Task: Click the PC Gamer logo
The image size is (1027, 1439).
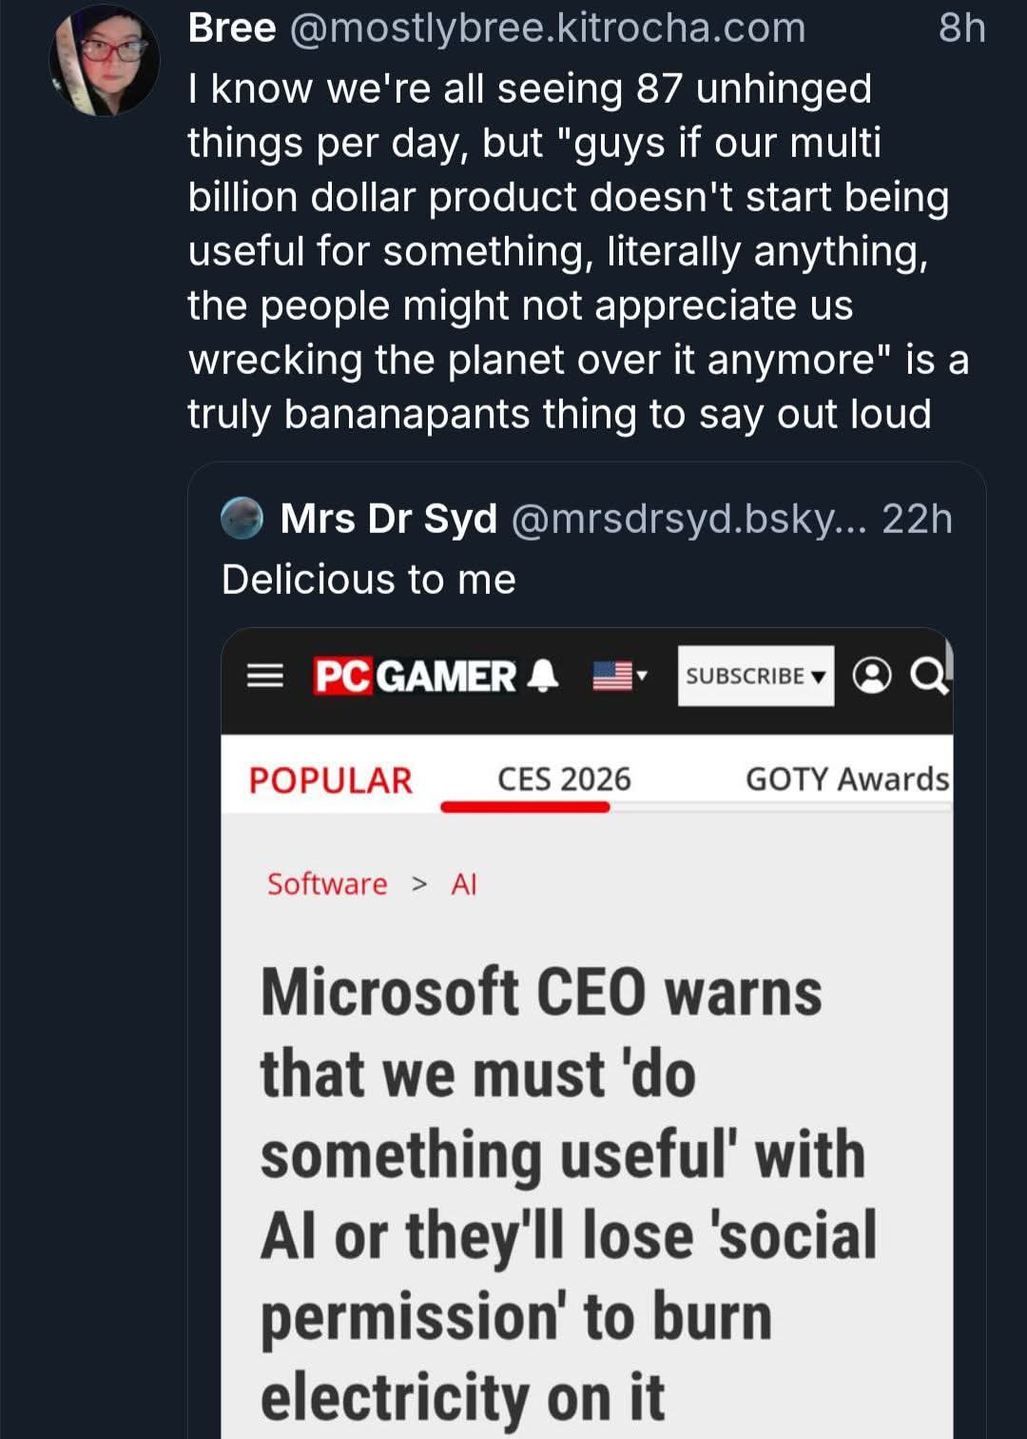Action: pyautogui.click(x=415, y=676)
